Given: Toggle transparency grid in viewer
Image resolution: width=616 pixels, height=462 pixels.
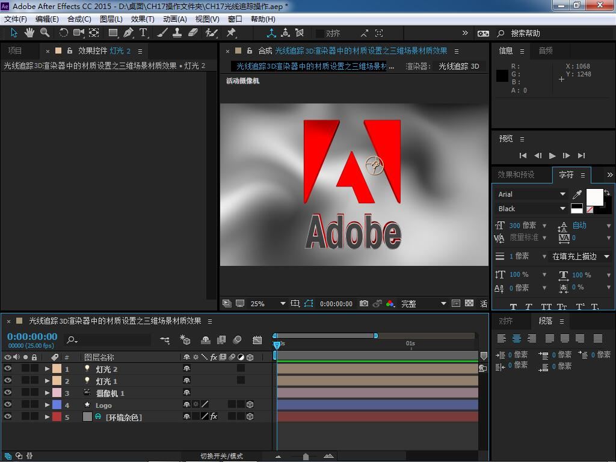Looking at the screenshot, I should coord(469,303).
